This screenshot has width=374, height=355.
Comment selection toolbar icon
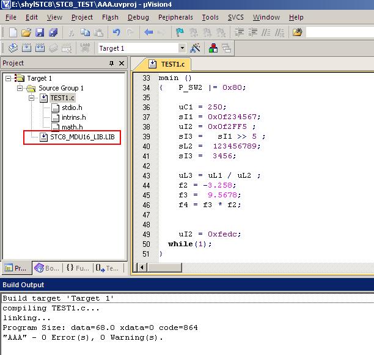266,32
